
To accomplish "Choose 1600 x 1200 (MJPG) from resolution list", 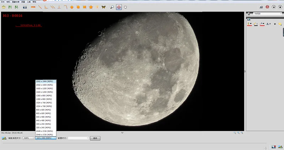I will 44,89.
